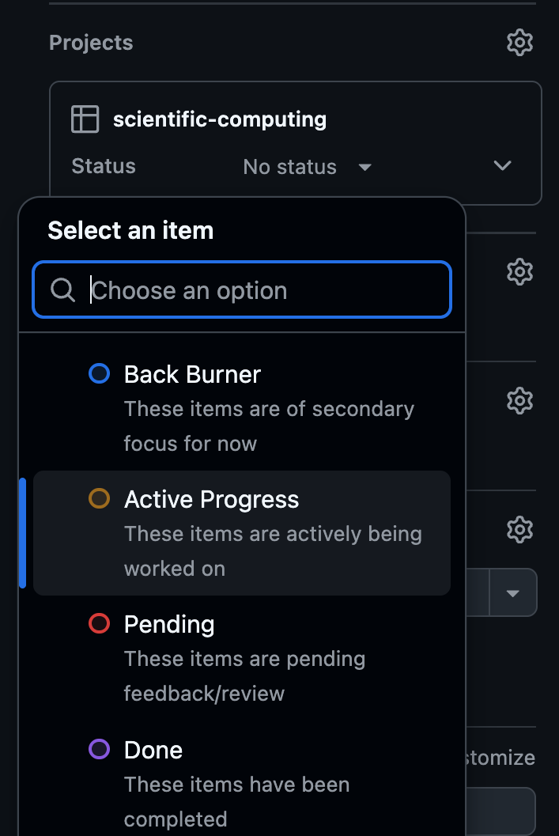559x836 pixels.
Task: Collapse the scientific-computing project card chevron
Action: (502, 166)
